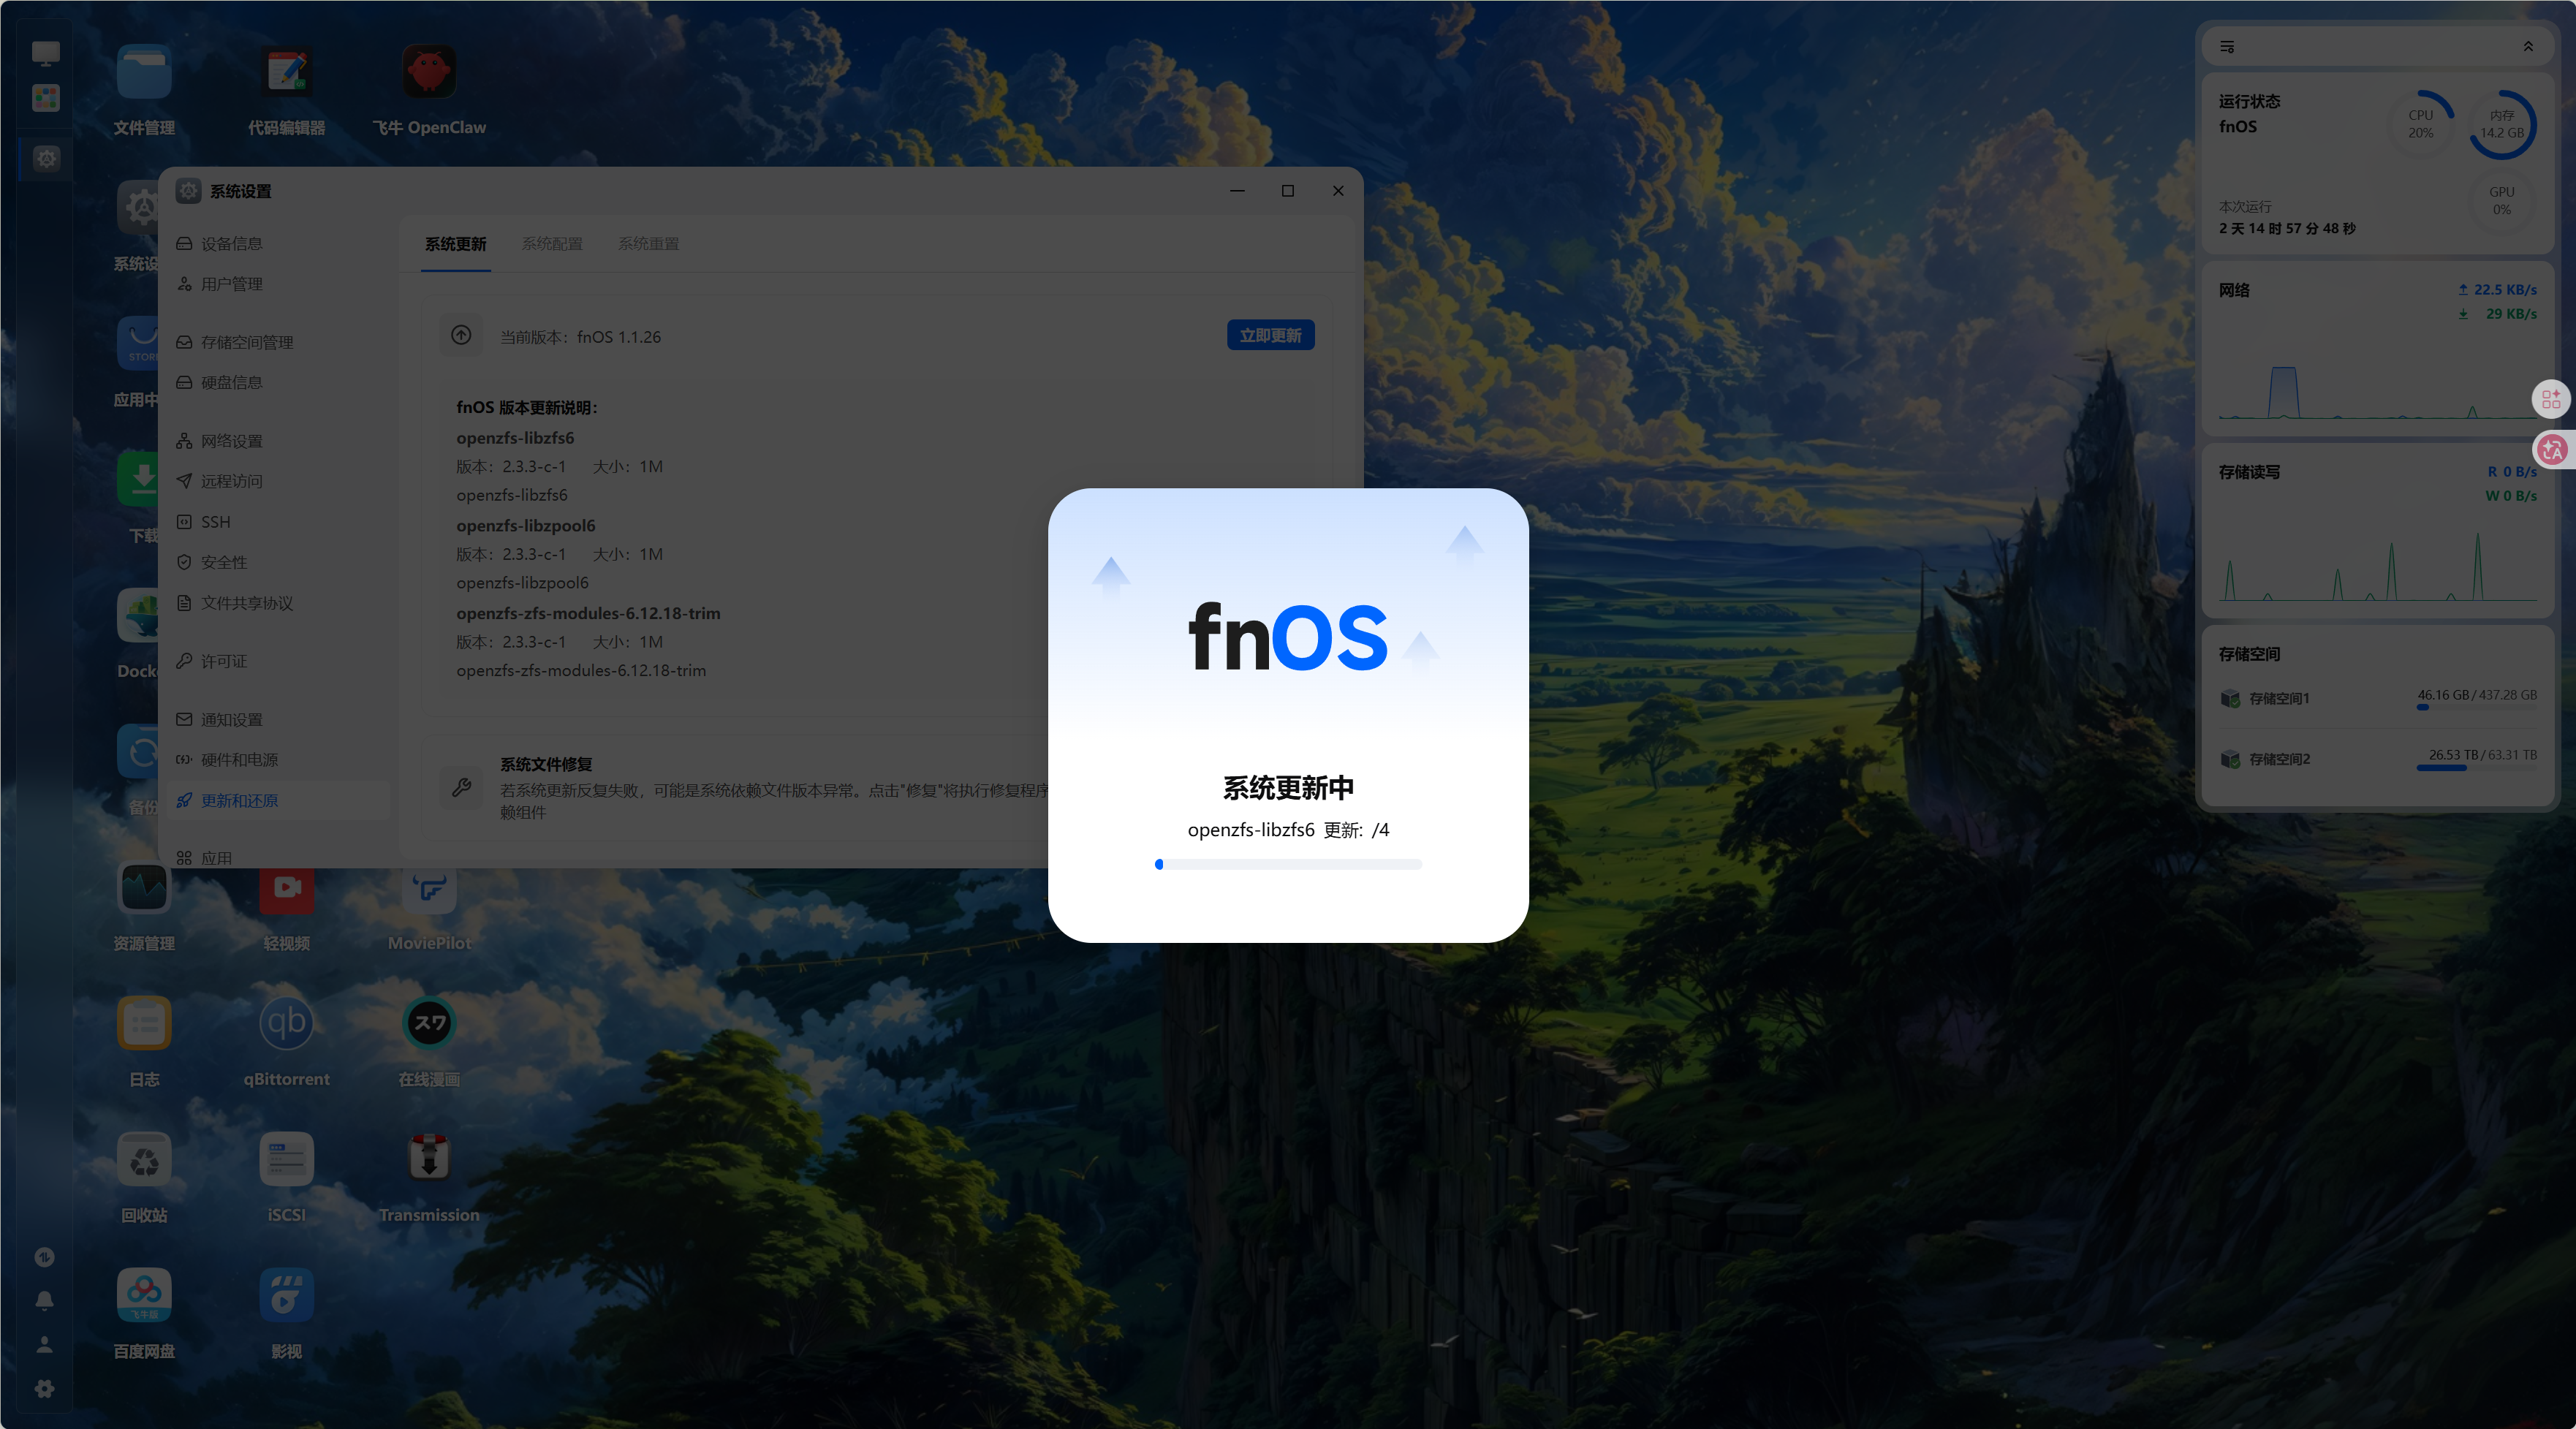Open the 百度网盘 app icon
Screen dimensions: 2576x1429
[144, 1296]
